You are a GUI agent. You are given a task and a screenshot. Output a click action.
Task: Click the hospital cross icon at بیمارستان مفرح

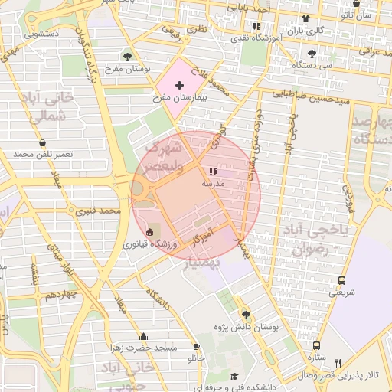(x=179, y=85)
